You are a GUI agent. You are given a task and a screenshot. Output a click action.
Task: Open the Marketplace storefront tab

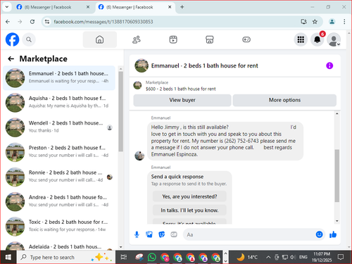[x=210, y=39]
